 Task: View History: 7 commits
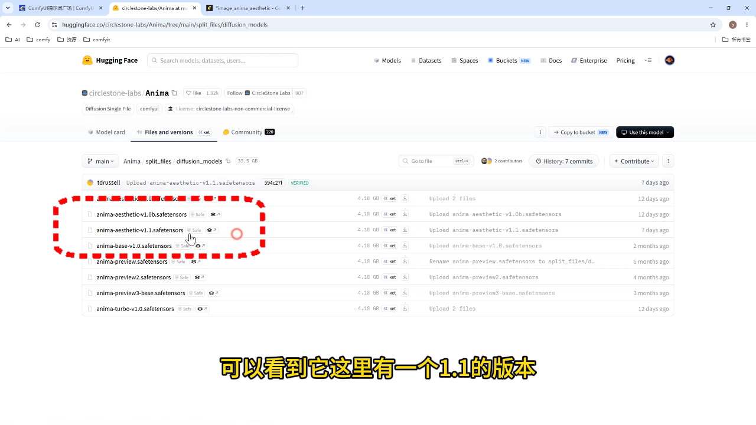pyautogui.click(x=565, y=161)
